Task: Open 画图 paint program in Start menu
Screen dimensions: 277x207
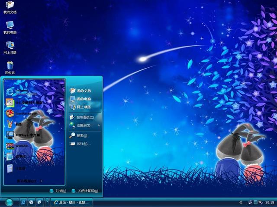Action: pyautogui.click(x=14, y=124)
